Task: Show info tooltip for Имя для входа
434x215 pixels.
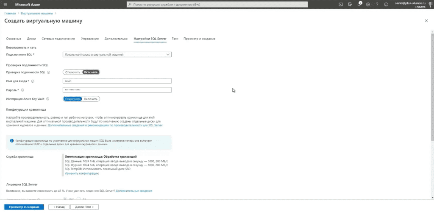Action: (33, 81)
